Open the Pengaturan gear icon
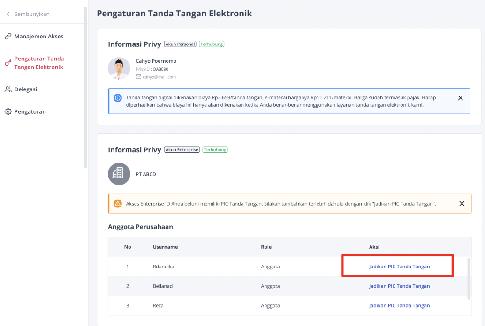 click(7, 111)
